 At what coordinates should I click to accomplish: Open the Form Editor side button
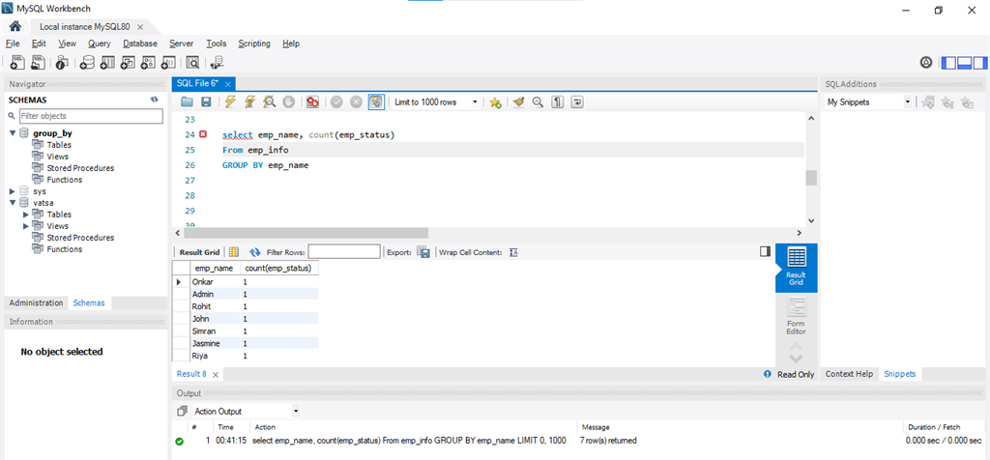(x=797, y=316)
